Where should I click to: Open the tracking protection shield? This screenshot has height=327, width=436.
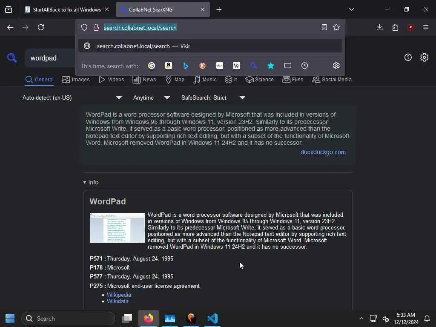pos(84,27)
